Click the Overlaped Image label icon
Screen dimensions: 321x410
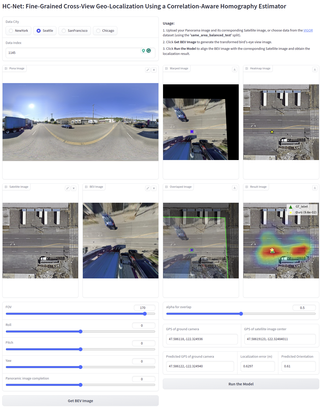pyautogui.click(x=167, y=187)
